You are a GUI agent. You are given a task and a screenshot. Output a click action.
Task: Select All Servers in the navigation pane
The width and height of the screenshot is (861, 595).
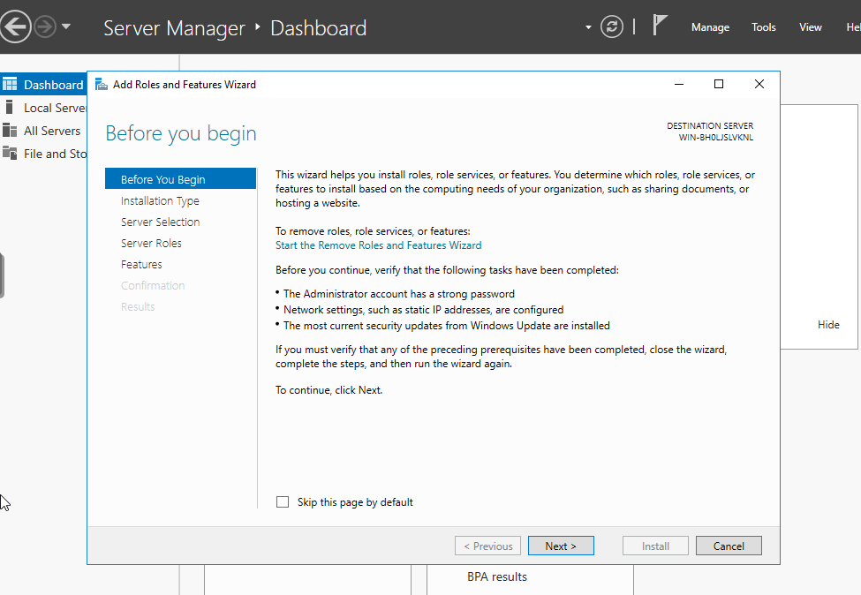(x=52, y=131)
